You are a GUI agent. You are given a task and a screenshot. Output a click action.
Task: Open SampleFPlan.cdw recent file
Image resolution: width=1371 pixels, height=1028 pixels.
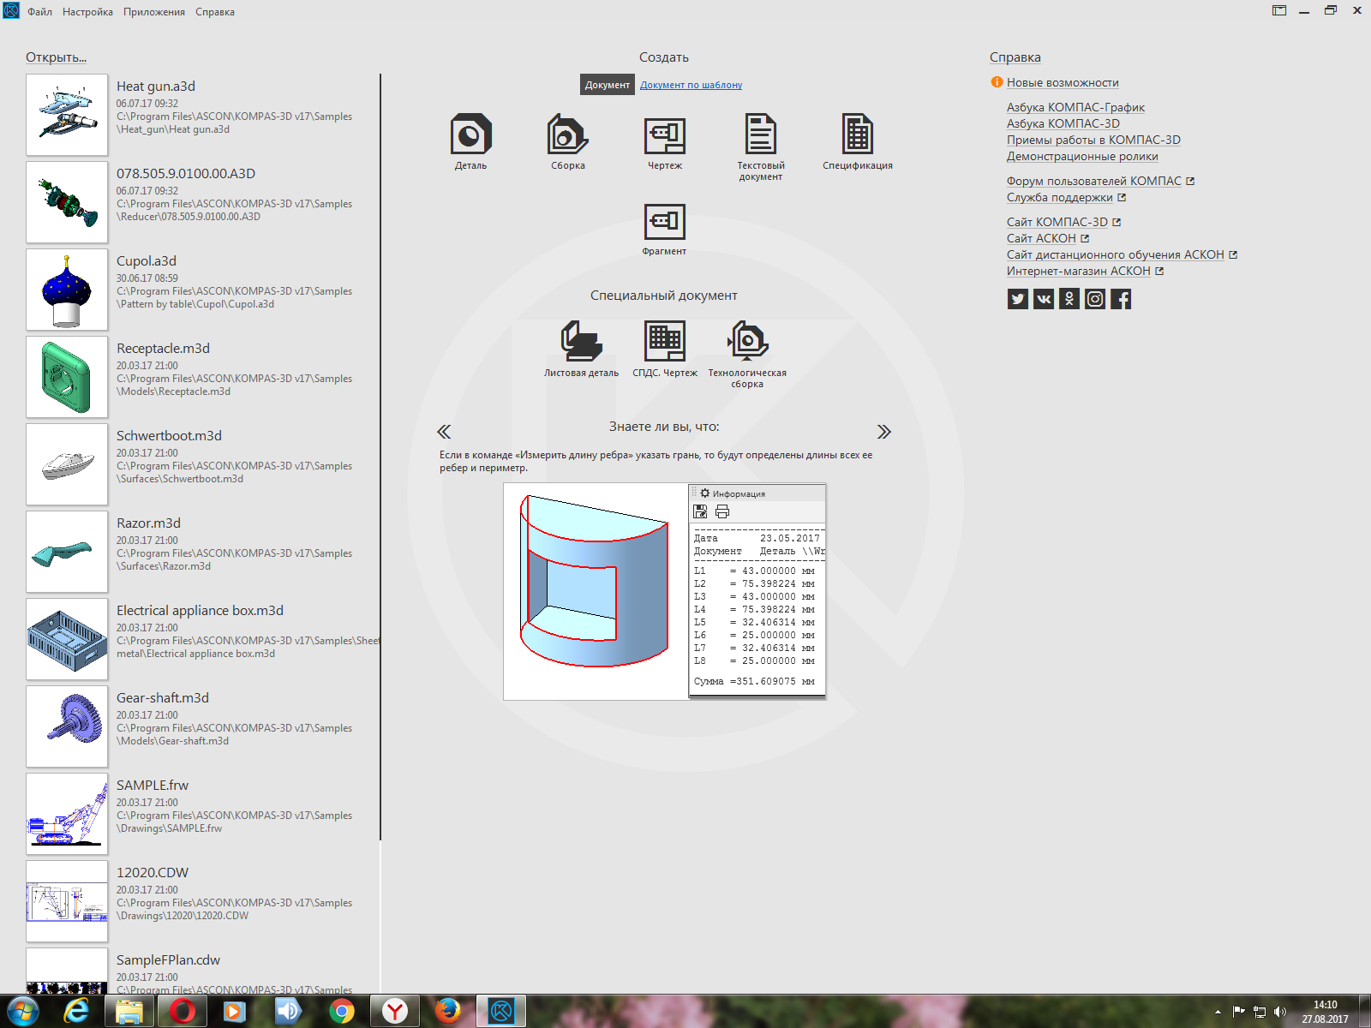click(202, 971)
